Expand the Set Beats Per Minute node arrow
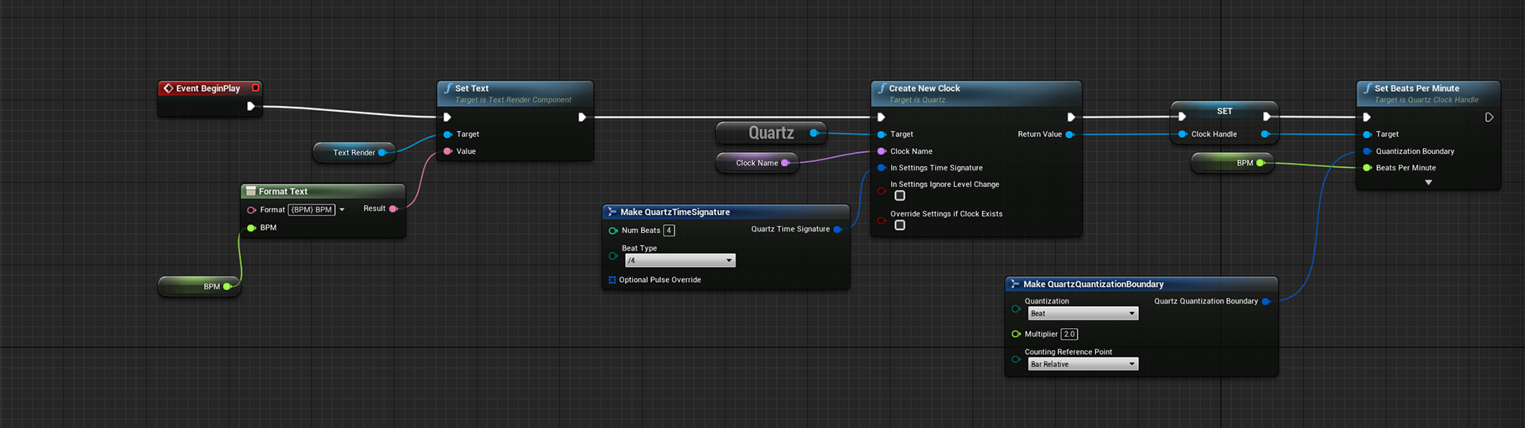The image size is (1525, 428). tap(1428, 182)
